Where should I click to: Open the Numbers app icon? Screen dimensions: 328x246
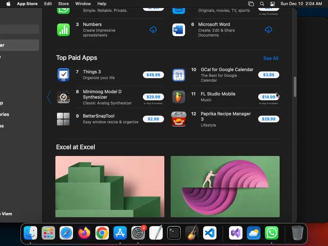click(x=63, y=30)
